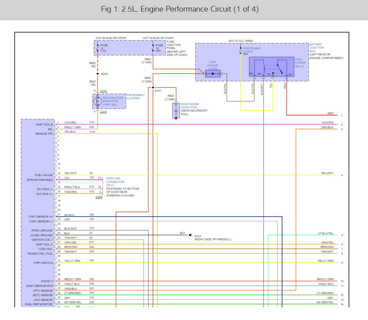This screenshot has height=320, width=368.
Task: Click the 'IGNITION COIL 1' pin label
Action: (42, 240)
